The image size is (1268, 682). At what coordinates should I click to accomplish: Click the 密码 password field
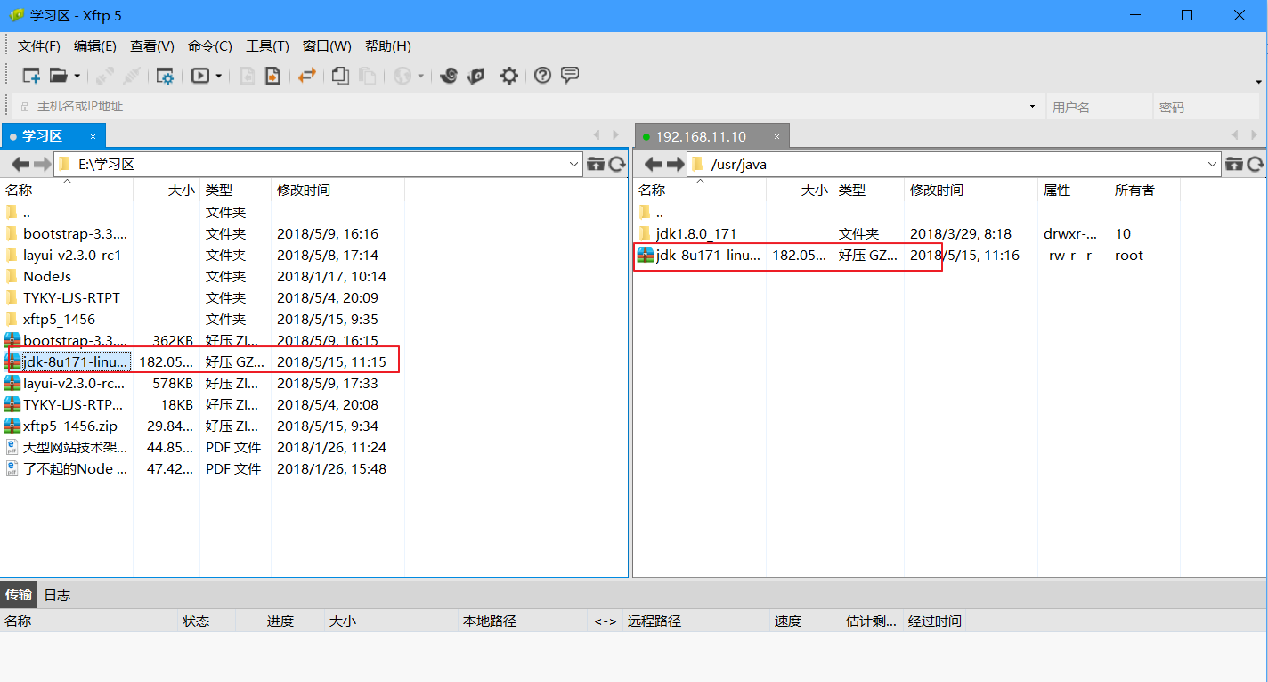coord(1206,107)
